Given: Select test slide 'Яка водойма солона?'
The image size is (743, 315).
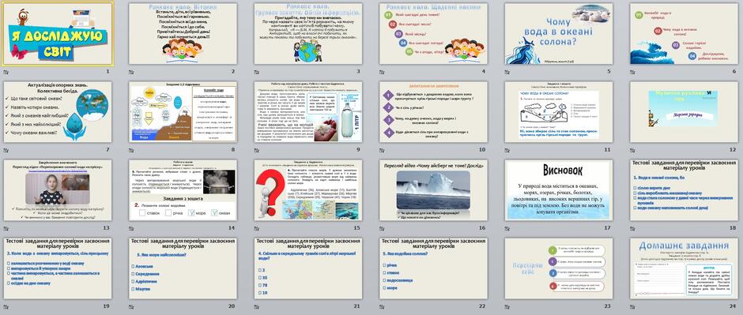Looking at the screenshot, I should [434, 268].
